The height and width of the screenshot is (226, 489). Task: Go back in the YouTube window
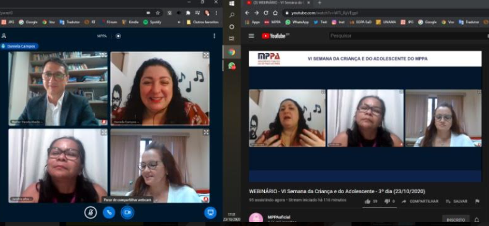click(x=247, y=13)
